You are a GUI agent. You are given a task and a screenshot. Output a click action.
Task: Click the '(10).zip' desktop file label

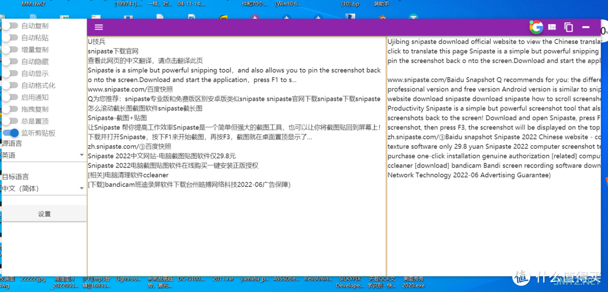pyautogui.click(x=351, y=5)
